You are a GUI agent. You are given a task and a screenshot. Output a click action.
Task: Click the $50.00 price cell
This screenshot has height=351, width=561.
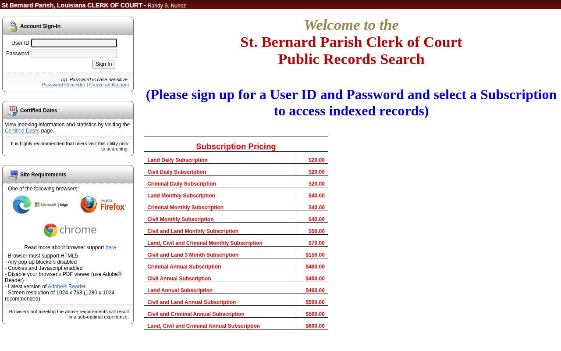312,229
